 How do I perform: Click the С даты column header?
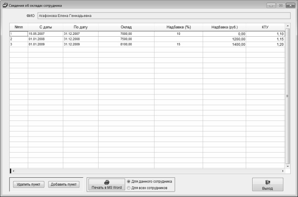point(45,27)
